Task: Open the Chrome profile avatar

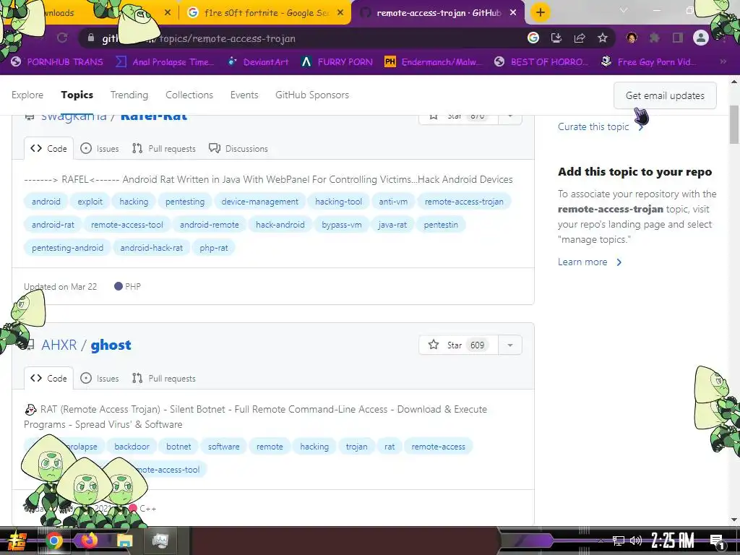Action: (700, 38)
